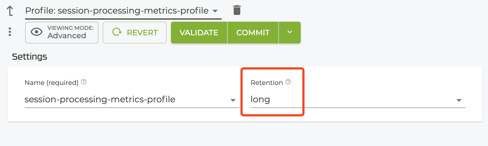
Task: Click the Validate button
Action: 199,33
